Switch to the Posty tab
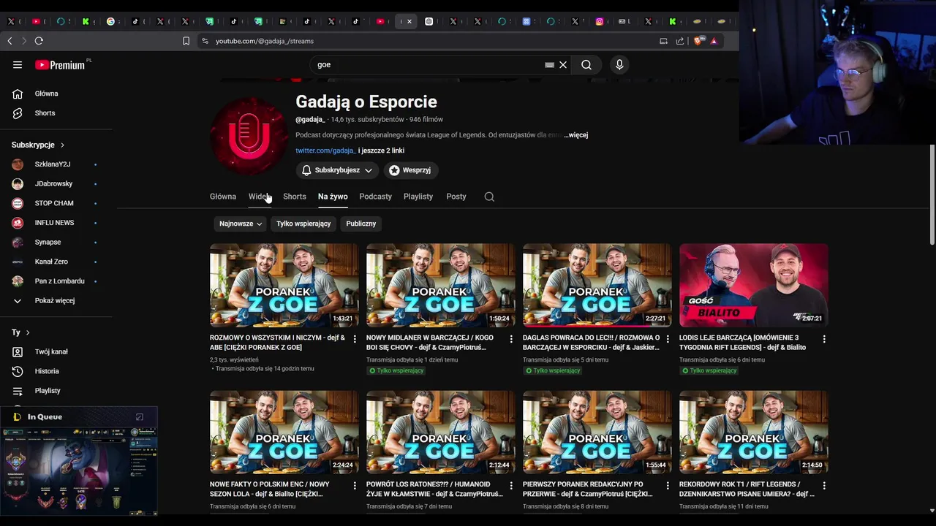 tap(456, 197)
